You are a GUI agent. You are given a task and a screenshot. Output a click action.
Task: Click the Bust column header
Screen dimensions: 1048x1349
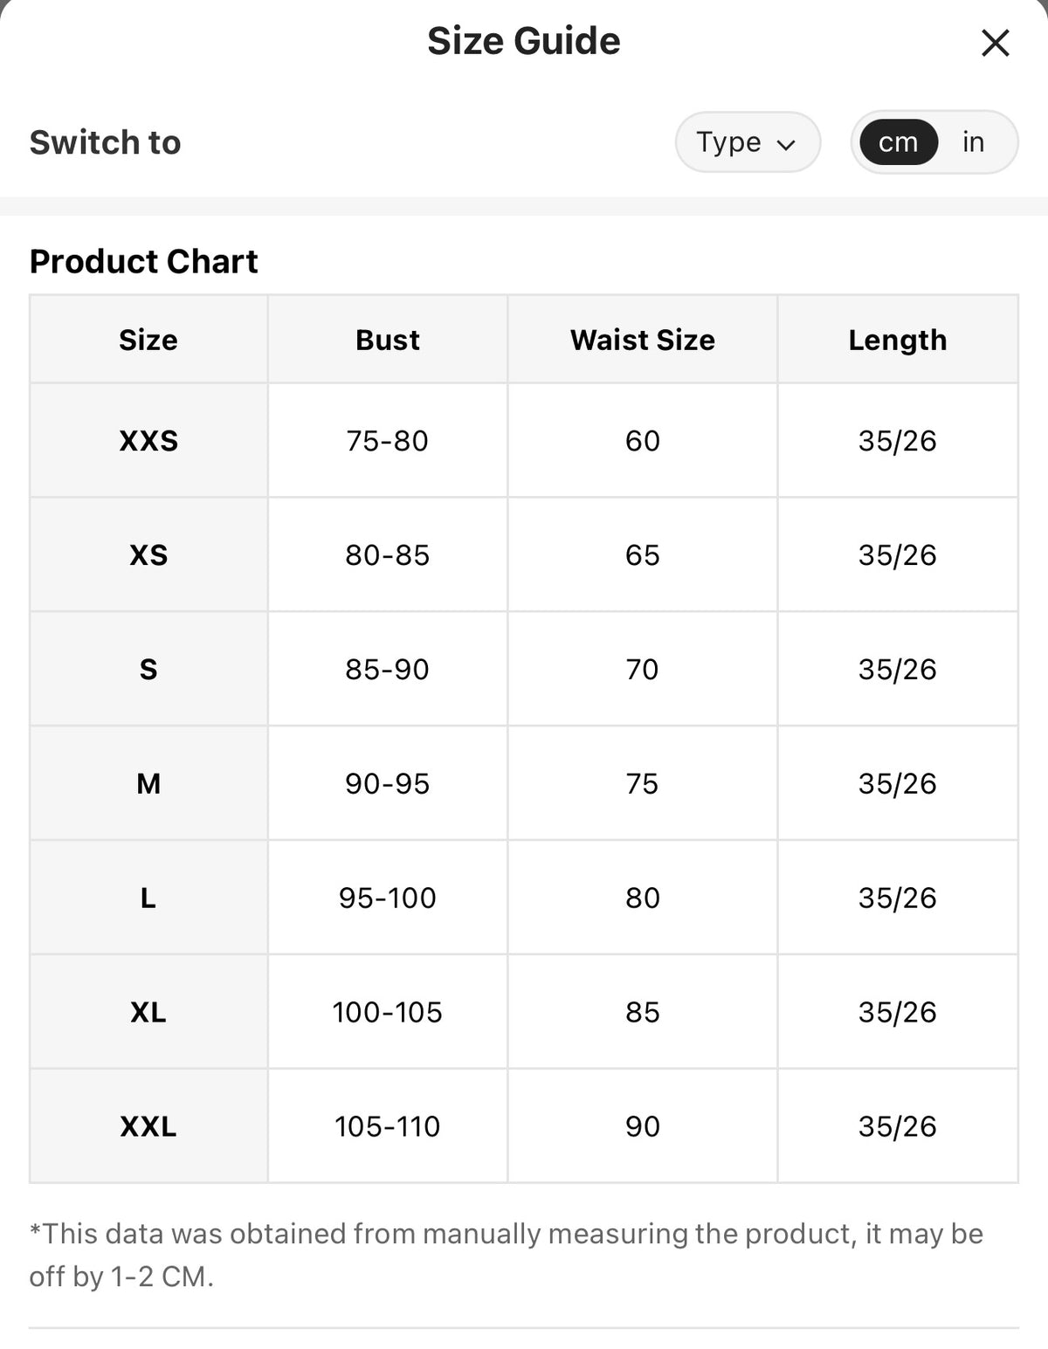pos(388,340)
